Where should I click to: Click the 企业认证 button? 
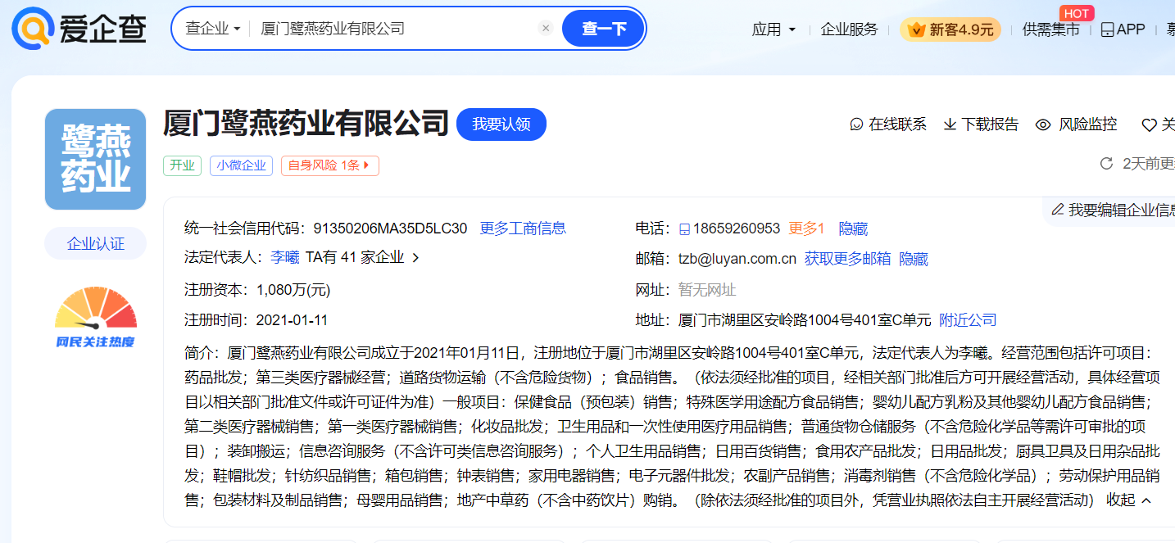96,243
